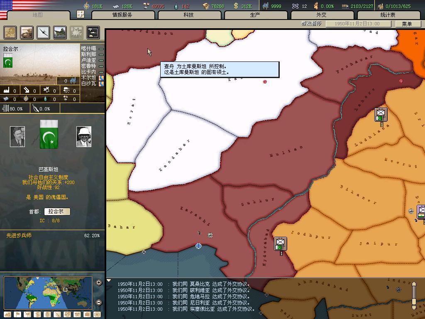Image resolution: width=425 pixels, height=319 pixels.
Task: Open the game menu button 菜单
Action: [408, 24]
